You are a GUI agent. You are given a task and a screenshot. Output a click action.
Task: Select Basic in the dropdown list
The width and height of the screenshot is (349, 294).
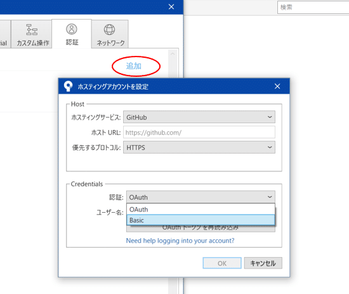[201, 220]
